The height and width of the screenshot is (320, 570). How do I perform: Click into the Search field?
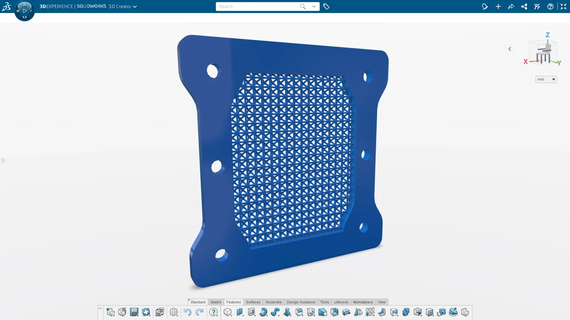(259, 6)
